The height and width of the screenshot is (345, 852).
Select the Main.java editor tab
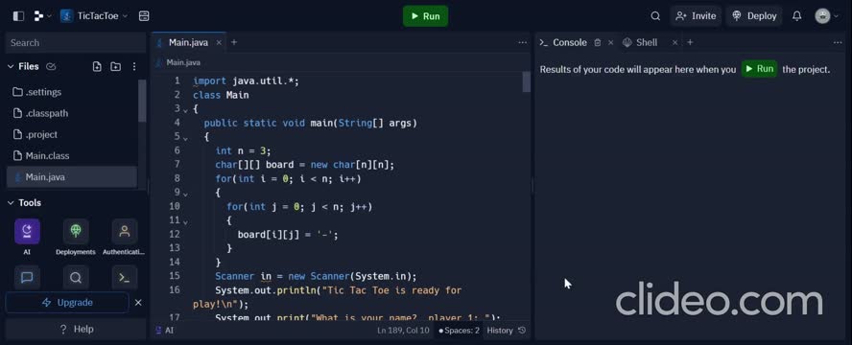[x=187, y=42]
